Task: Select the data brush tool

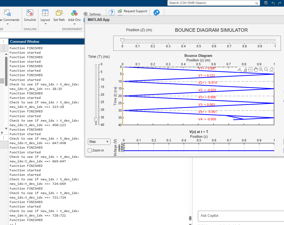Action: (245, 70)
